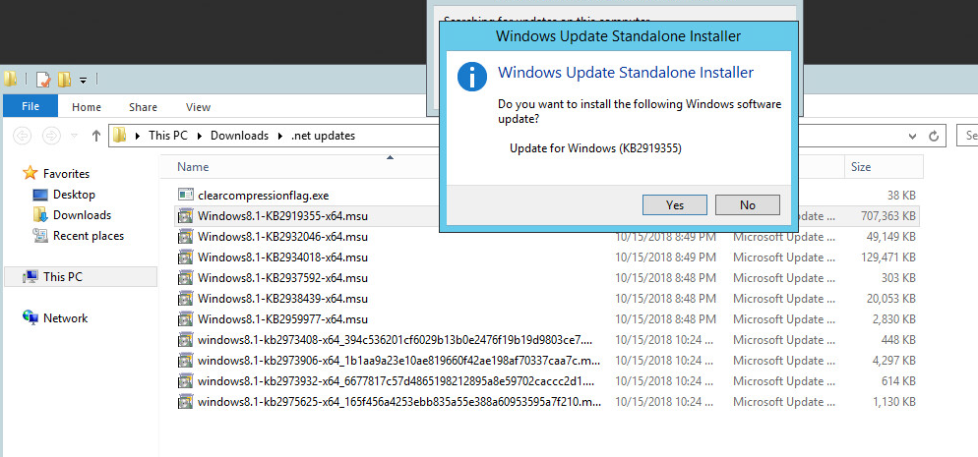Click the Network icon in the navigation pane
The height and width of the screenshot is (457, 978).
tap(30, 317)
